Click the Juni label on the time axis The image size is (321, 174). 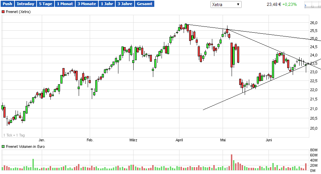click(269, 140)
